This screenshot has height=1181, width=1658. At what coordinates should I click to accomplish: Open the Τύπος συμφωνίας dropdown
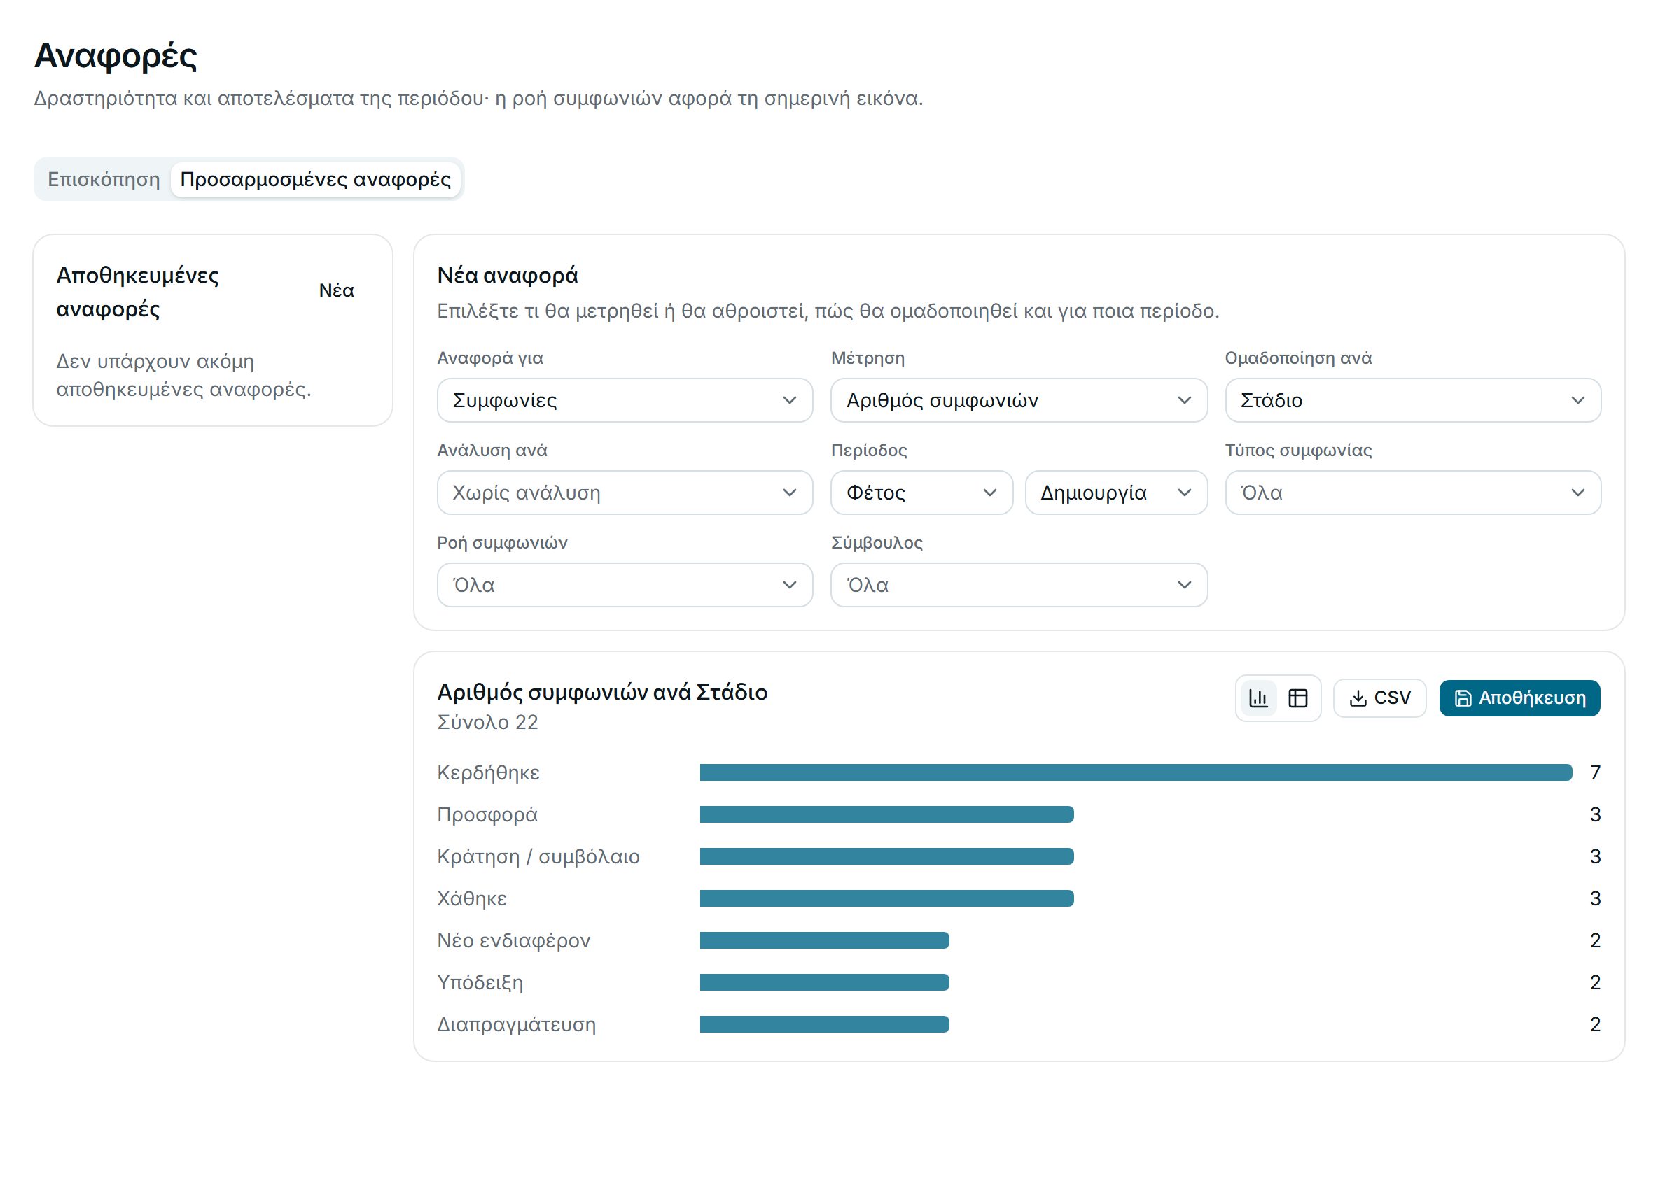[x=1414, y=493]
